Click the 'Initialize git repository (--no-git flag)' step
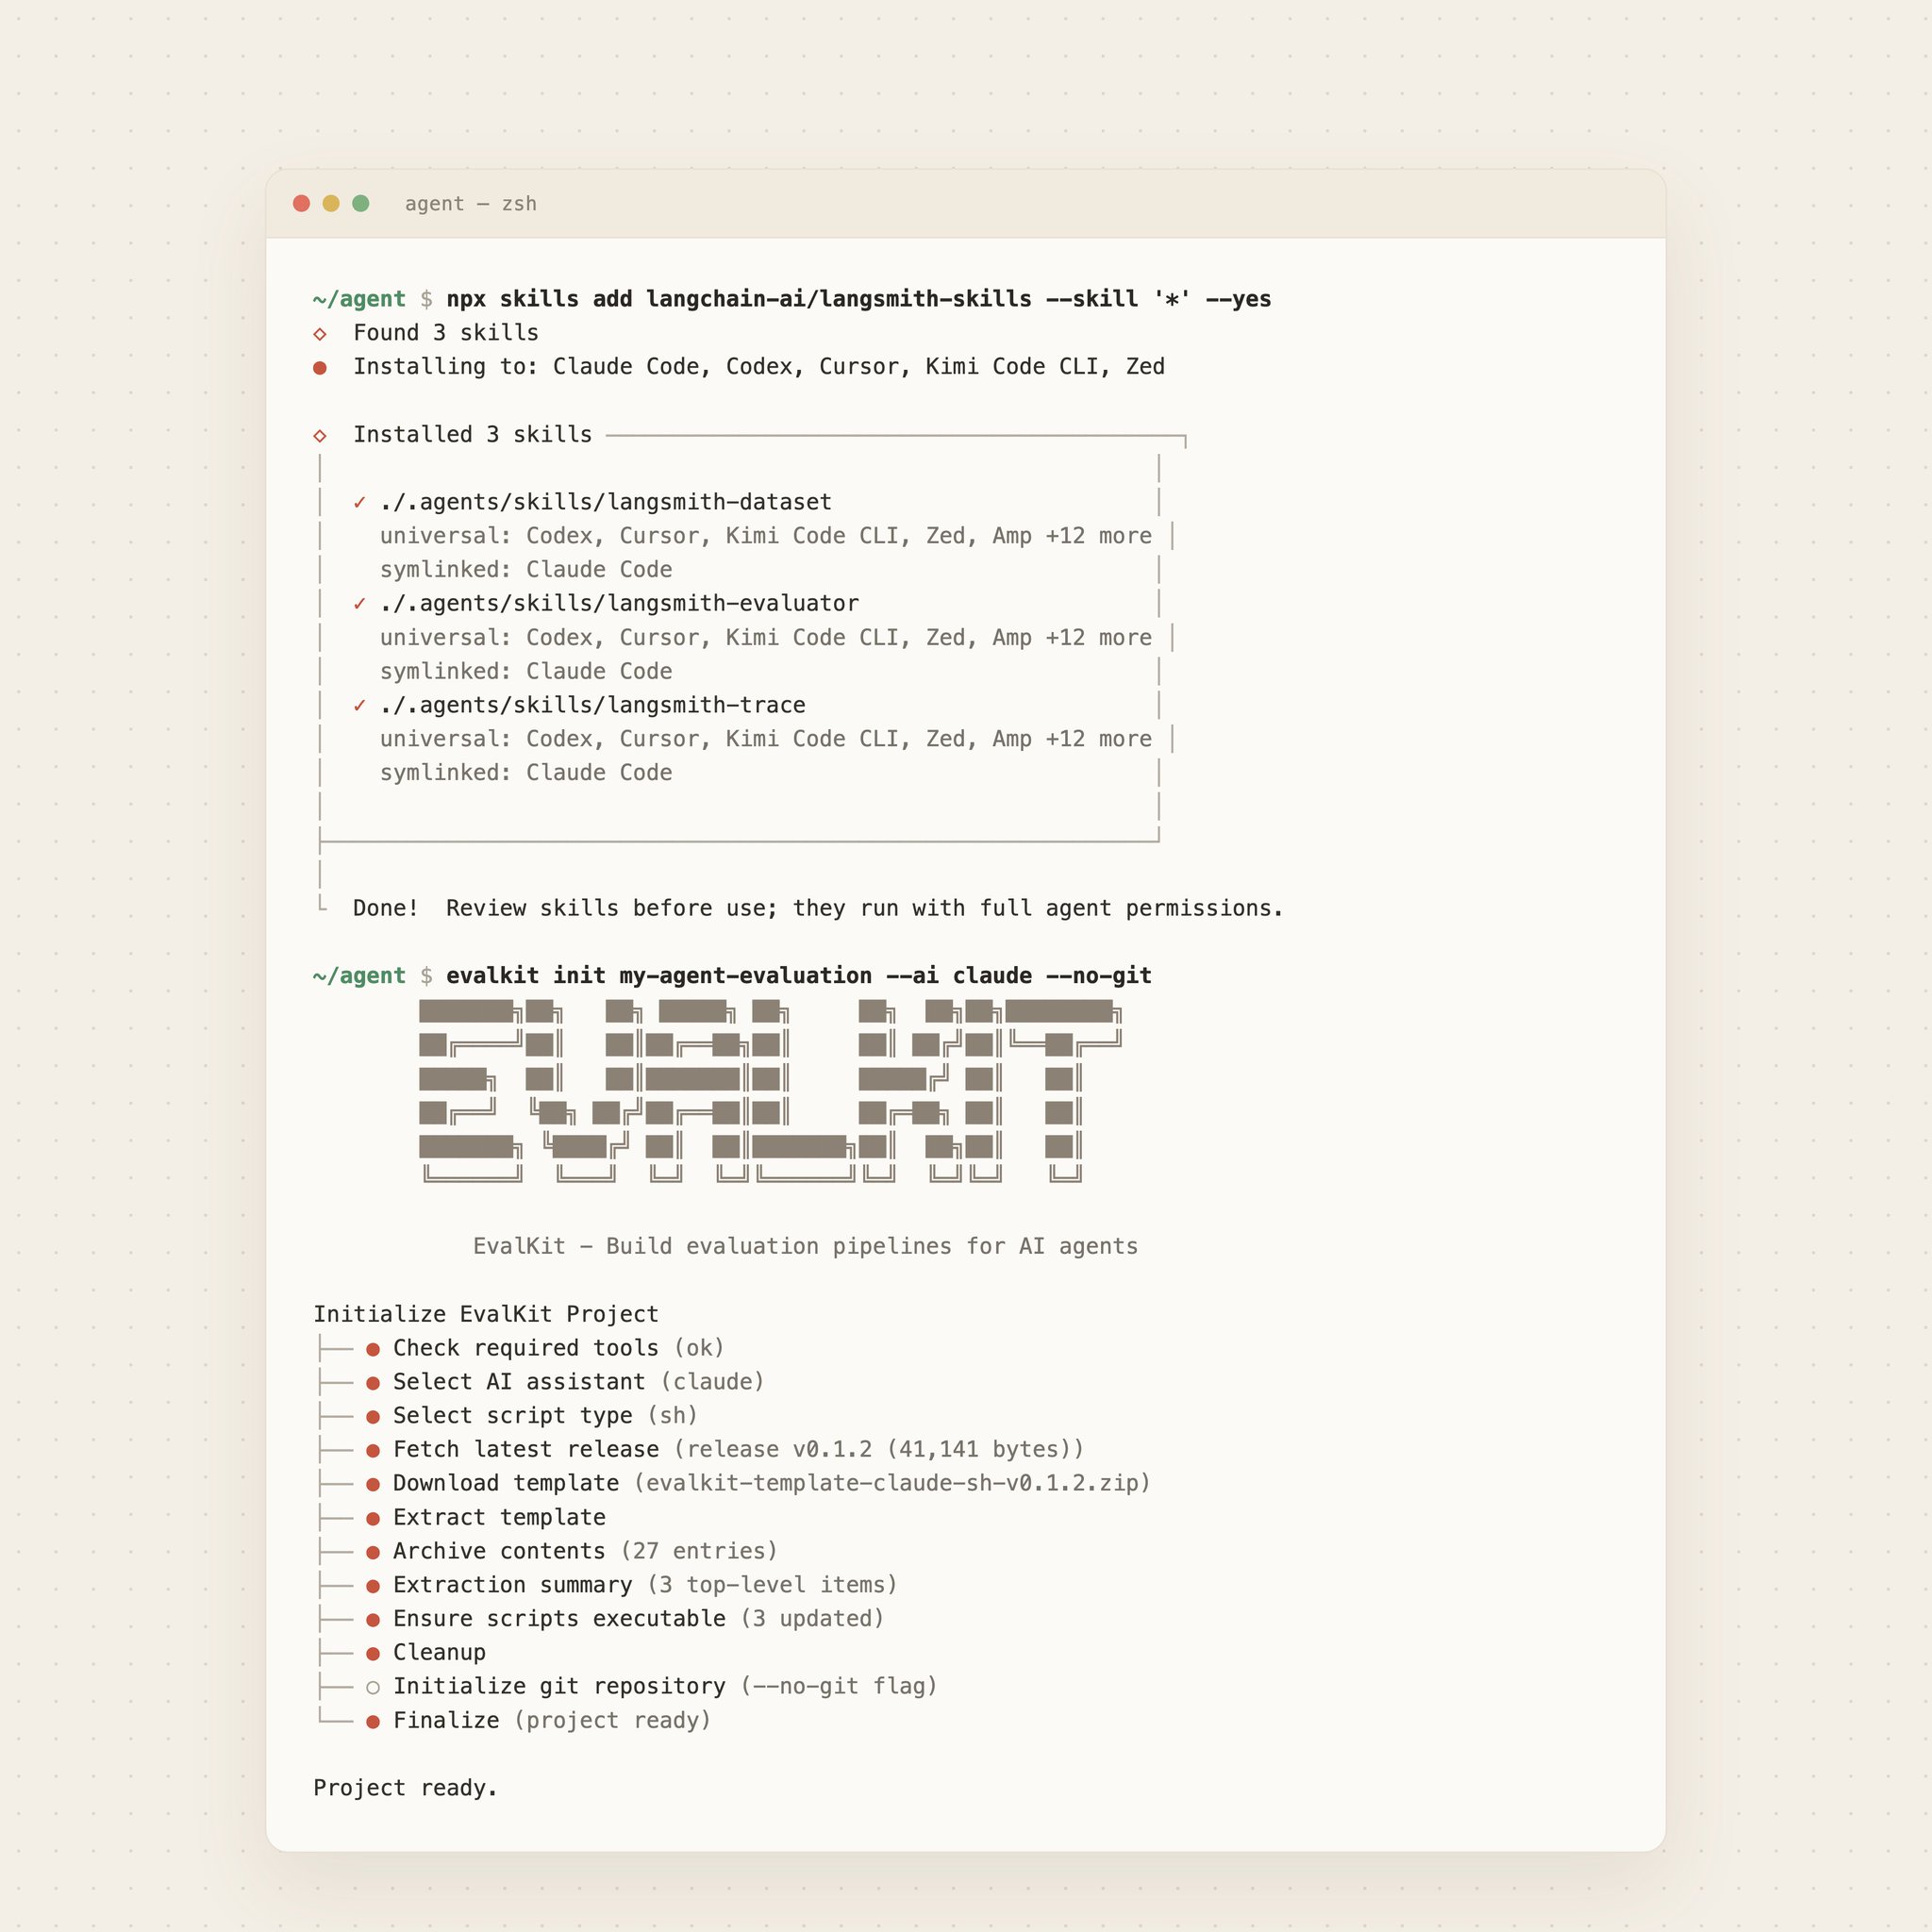The height and width of the screenshot is (1932, 1932). click(666, 1687)
